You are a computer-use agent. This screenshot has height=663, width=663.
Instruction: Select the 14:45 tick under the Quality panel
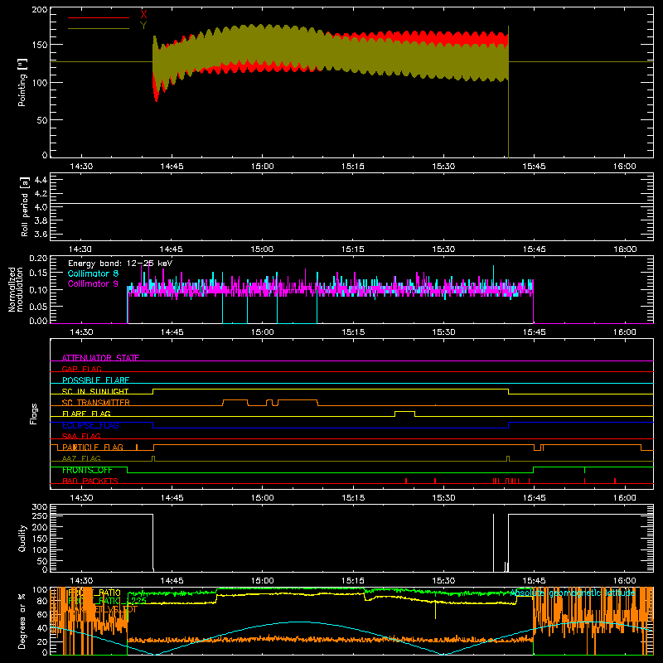coord(172,581)
